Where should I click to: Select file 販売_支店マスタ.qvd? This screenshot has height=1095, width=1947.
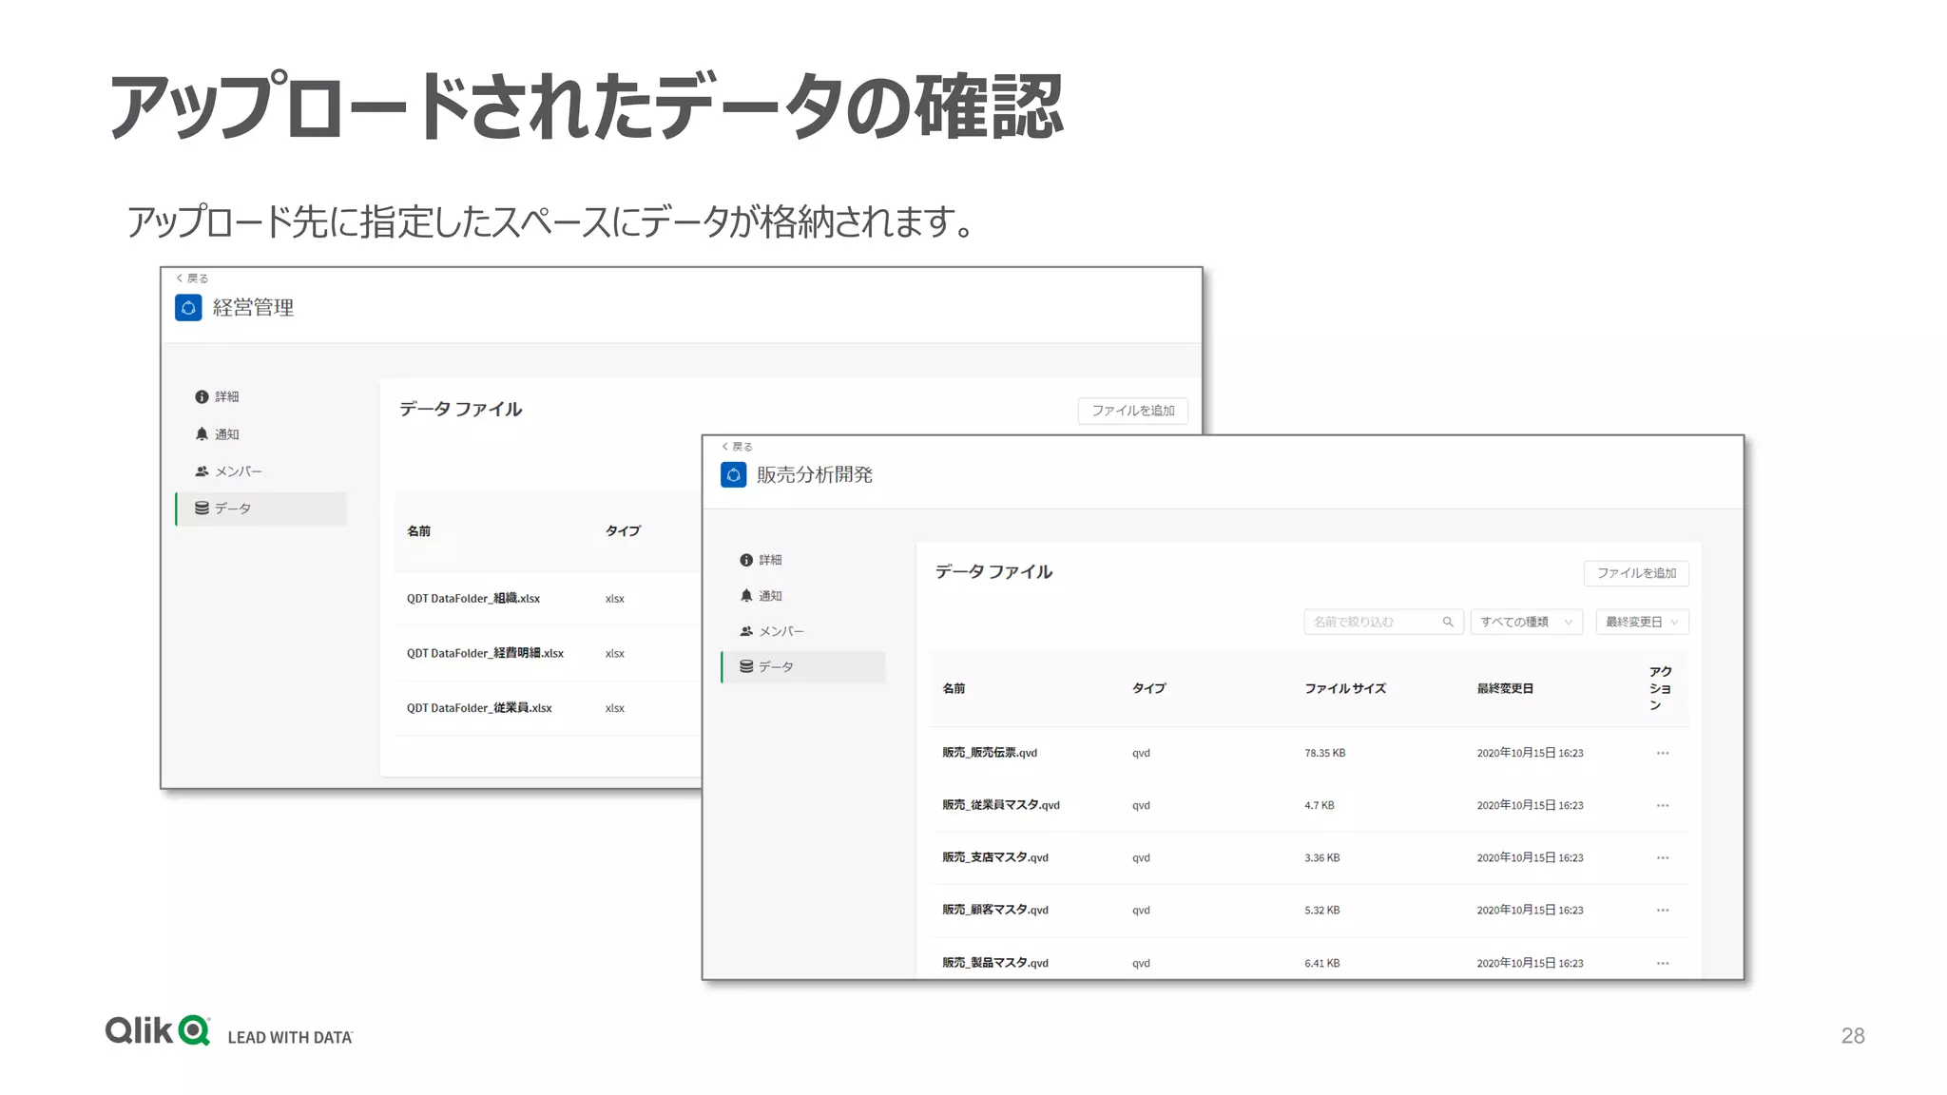click(995, 857)
